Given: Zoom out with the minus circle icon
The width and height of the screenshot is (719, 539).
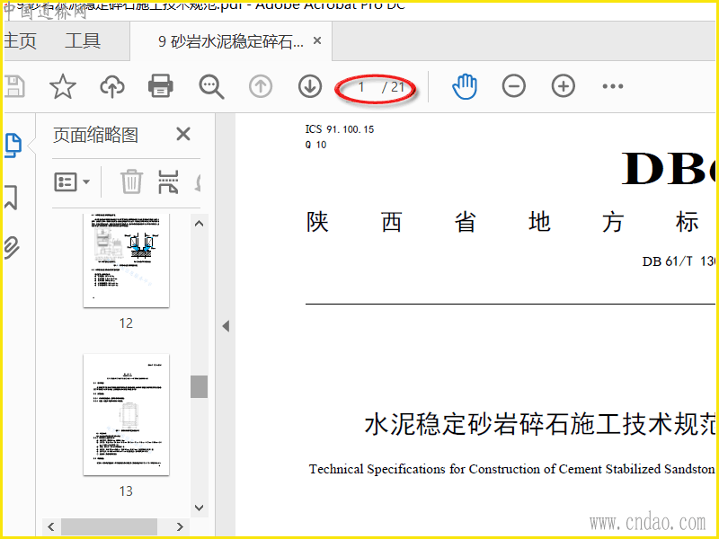Looking at the screenshot, I should pos(513,85).
